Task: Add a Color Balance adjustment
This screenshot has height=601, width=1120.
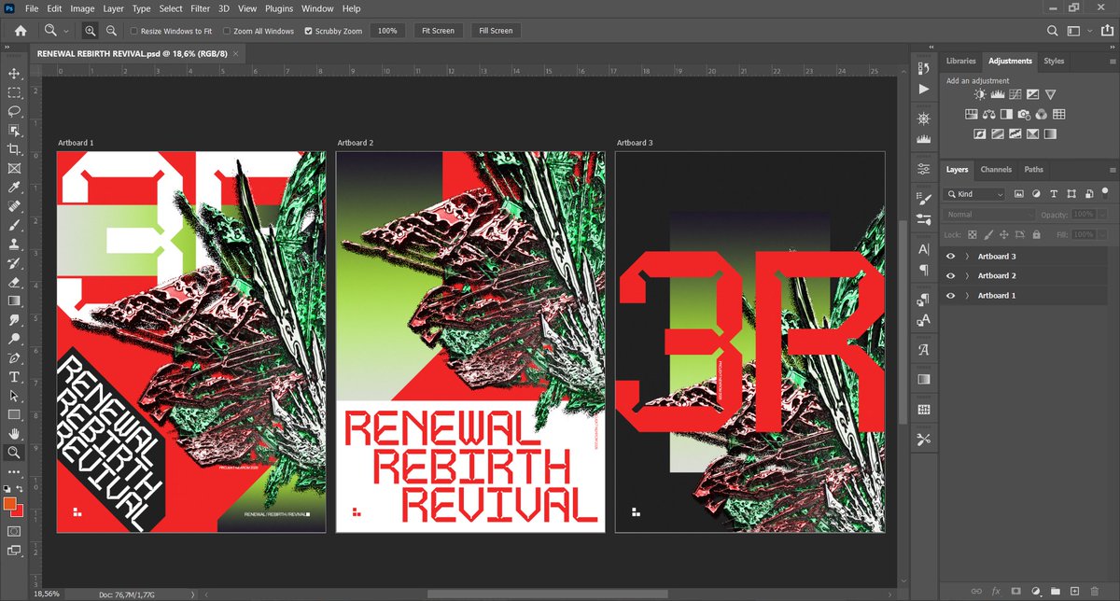Action: pos(988,114)
